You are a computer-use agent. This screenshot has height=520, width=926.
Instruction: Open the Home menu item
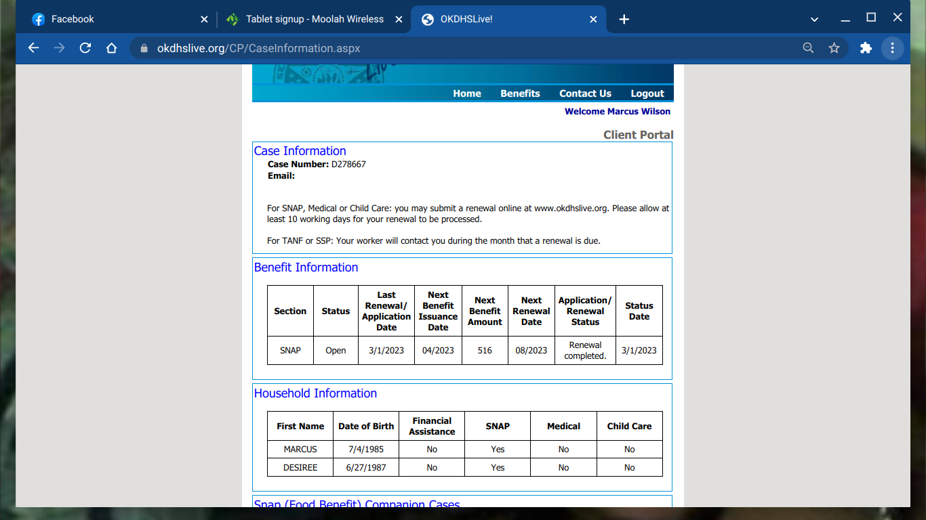pyautogui.click(x=467, y=93)
